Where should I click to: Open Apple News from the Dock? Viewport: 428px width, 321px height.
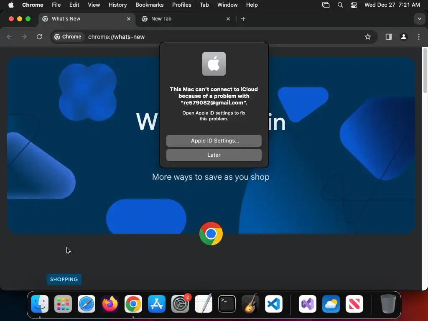(354, 304)
